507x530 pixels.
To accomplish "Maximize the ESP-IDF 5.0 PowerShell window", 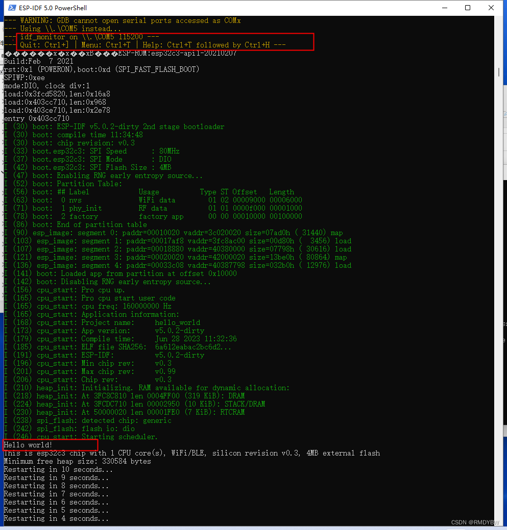I will (x=468, y=8).
